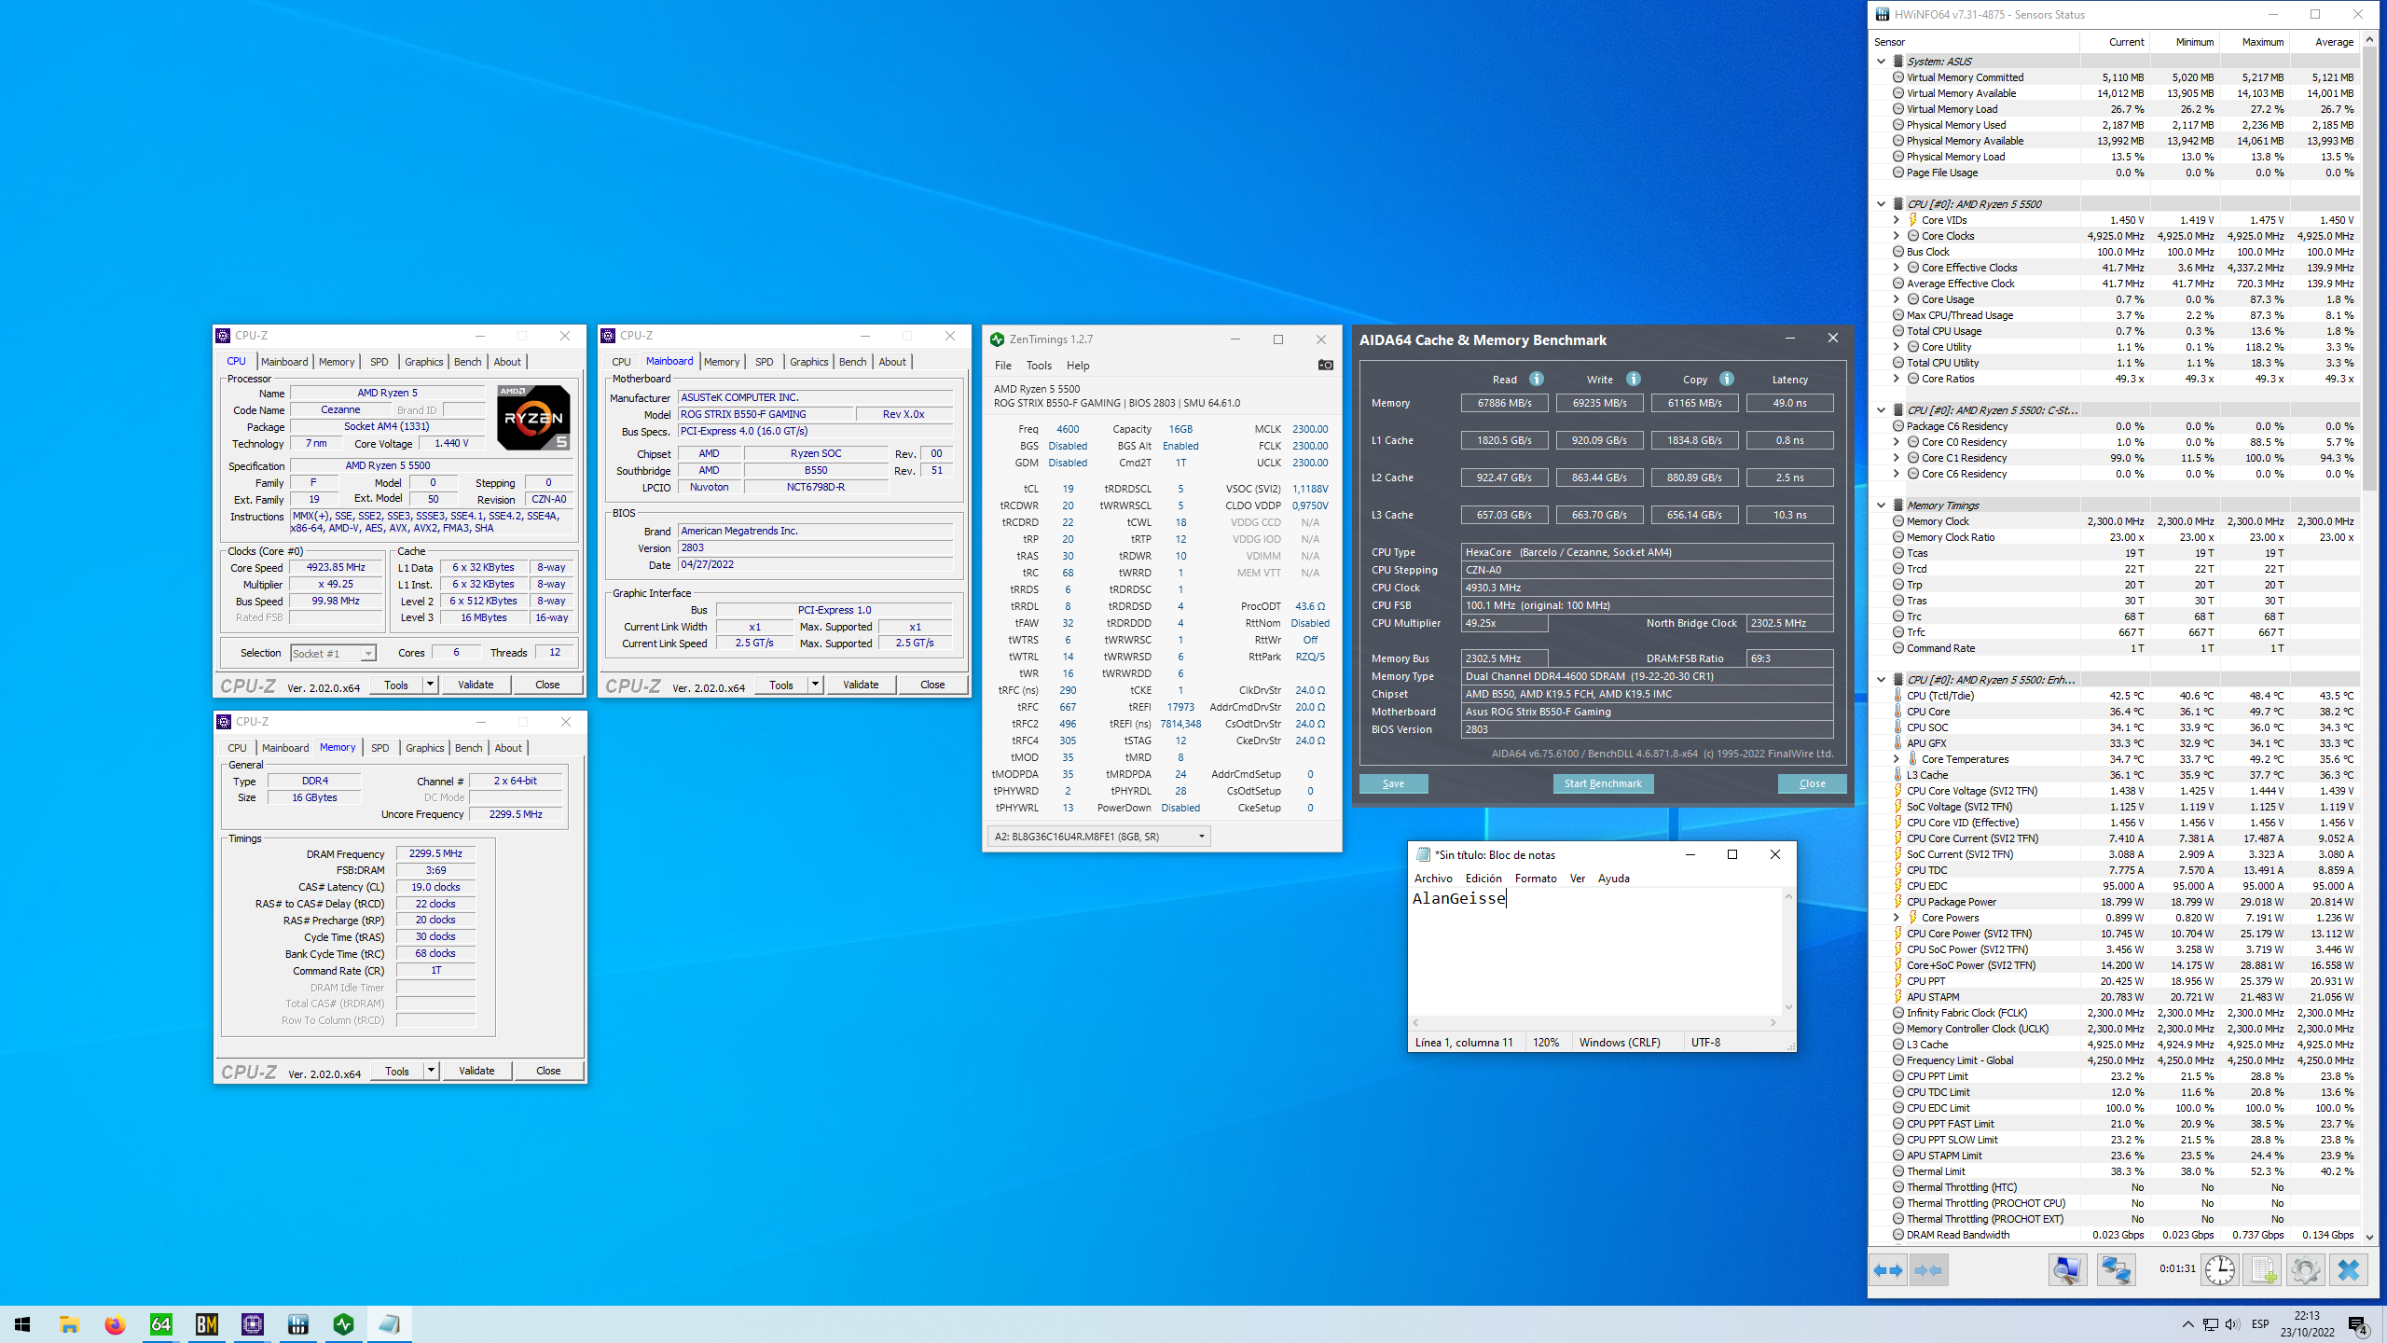2387x1343 pixels.
Task: Click HWiNFO collapse columns arrows button
Action: 1927,1270
